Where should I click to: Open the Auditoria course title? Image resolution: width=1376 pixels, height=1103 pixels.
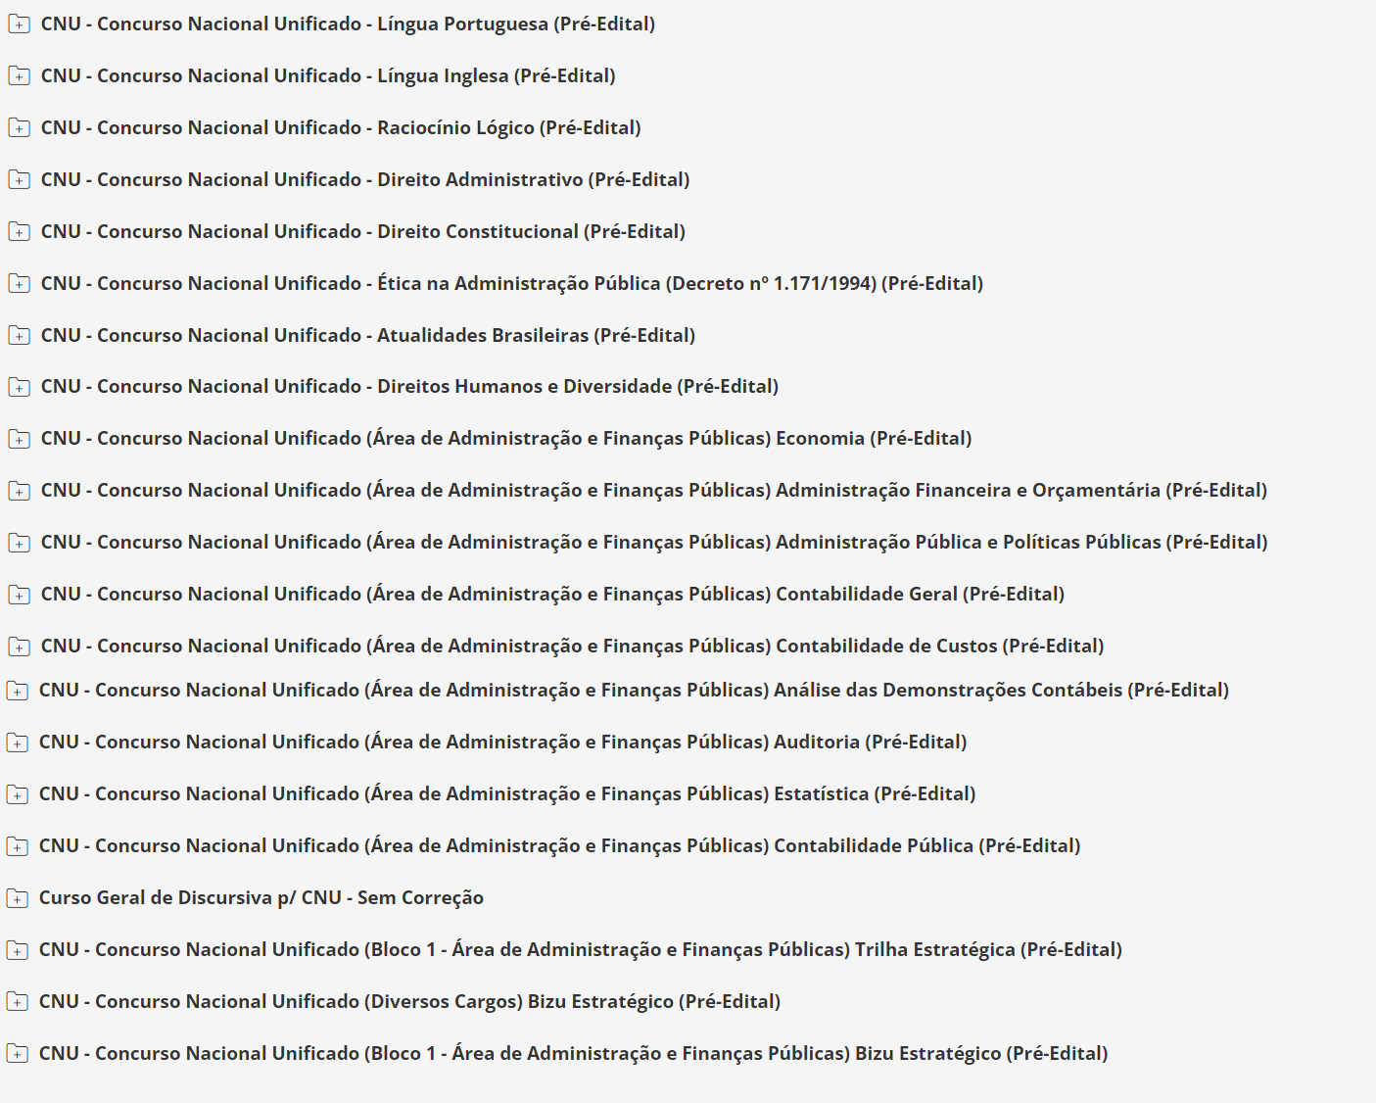pos(502,742)
